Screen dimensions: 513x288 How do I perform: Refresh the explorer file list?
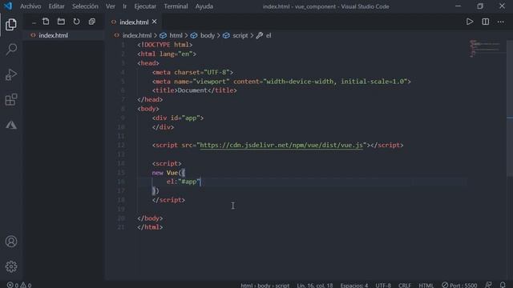(76, 22)
